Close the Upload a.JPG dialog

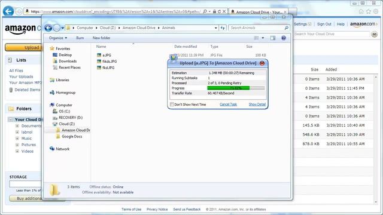[262, 63]
